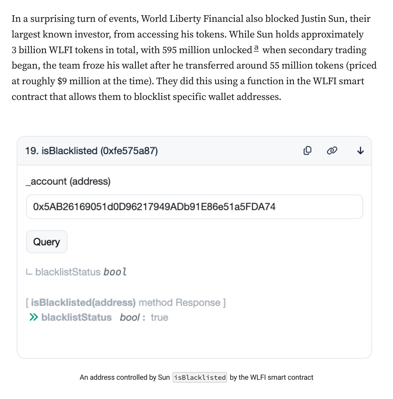Click the Query button

[47, 242]
